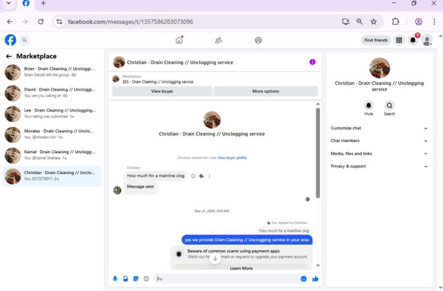Click the 'Message sent' bubble
Screen dimensions: 443x291
point(140,187)
